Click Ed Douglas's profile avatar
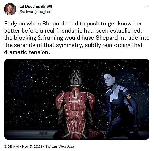The image size is (154, 151). pyautogui.click(x=10, y=9)
